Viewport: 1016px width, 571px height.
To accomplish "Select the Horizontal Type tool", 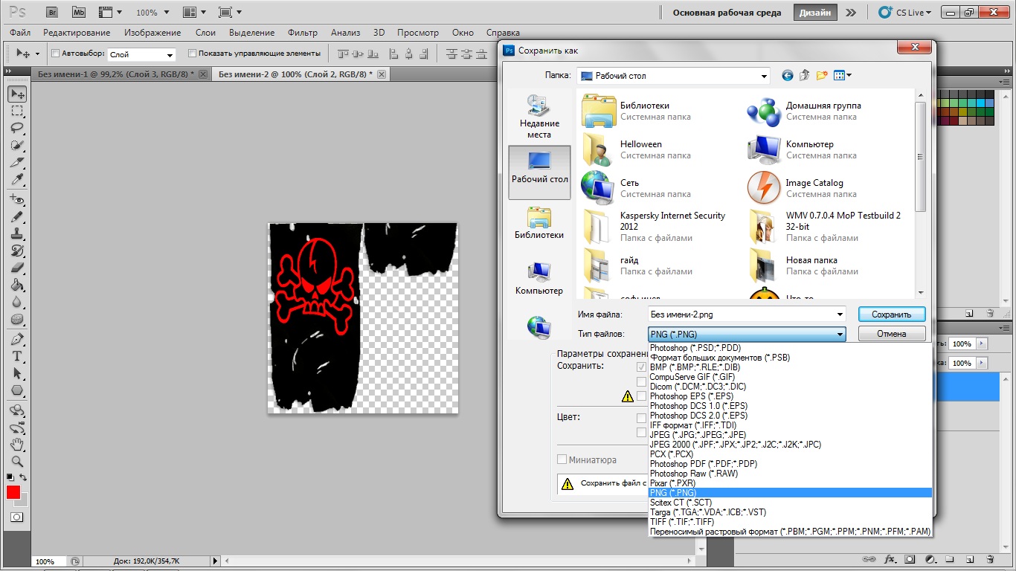I will pos(17,356).
